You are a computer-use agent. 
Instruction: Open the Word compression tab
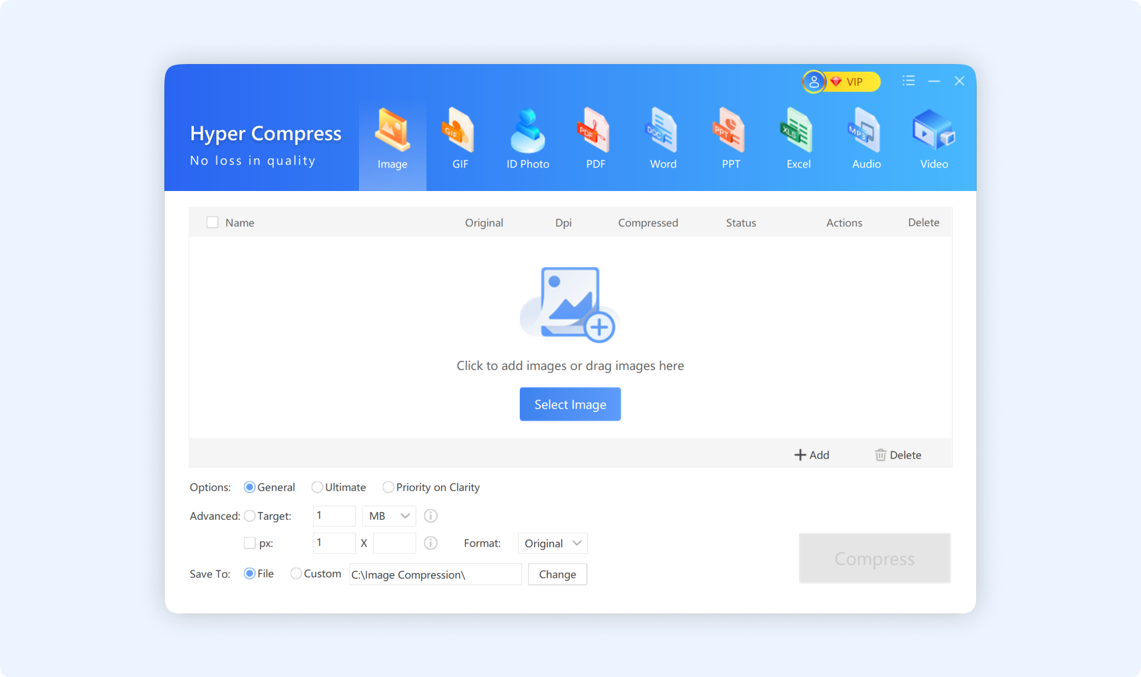tap(663, 140)
